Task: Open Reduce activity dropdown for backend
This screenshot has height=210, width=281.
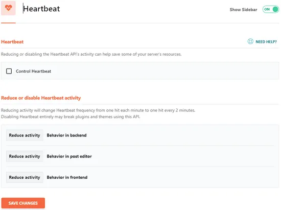Action: tap(25, 135)
